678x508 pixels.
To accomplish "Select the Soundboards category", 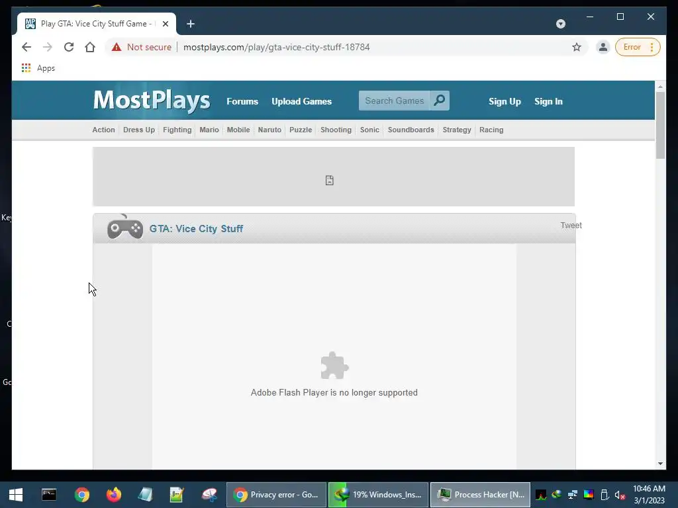I will coord(411,130).
